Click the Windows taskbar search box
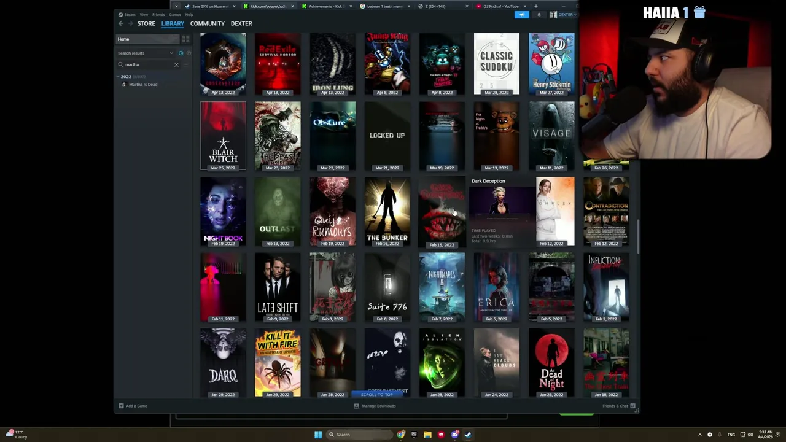786x442 pixels. click(359, 435)
